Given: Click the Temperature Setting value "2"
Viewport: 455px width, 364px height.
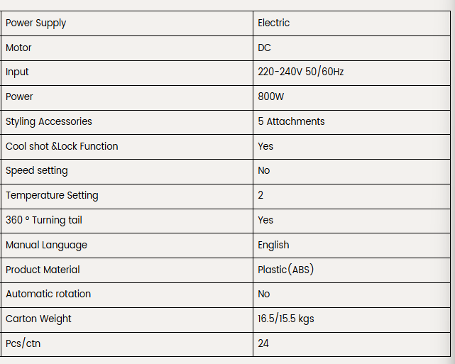Looking at the screenshot, I should (x=261, y=195).
